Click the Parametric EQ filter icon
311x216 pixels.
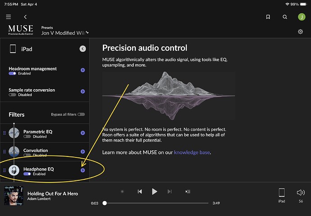(14, 133)
